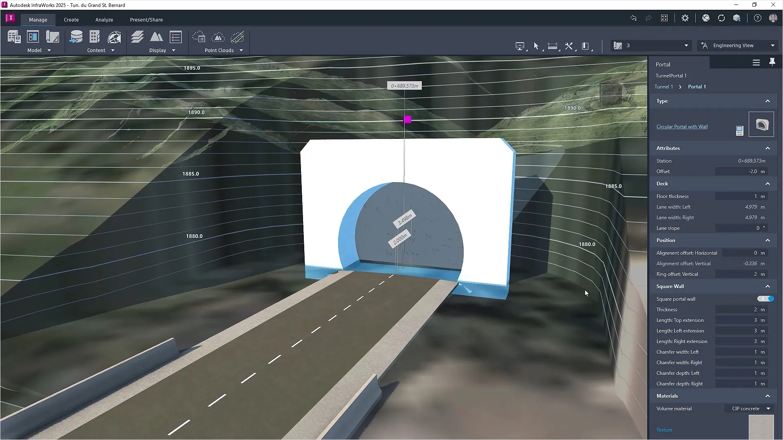Viewport: 783px width, 440px height.
Task: Open the Present/Share tab
Action: [x=146, y=20]
